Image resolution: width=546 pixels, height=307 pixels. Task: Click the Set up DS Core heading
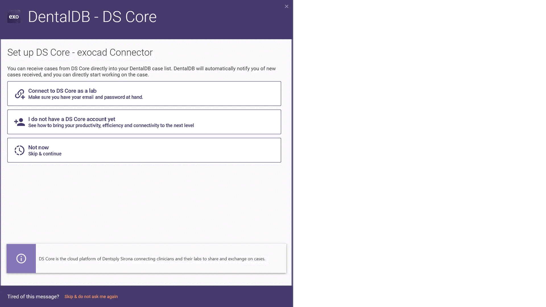[x=80, y=52]
